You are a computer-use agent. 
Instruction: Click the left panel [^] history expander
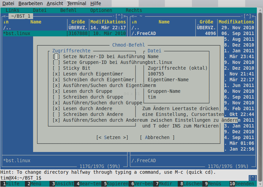119,16
